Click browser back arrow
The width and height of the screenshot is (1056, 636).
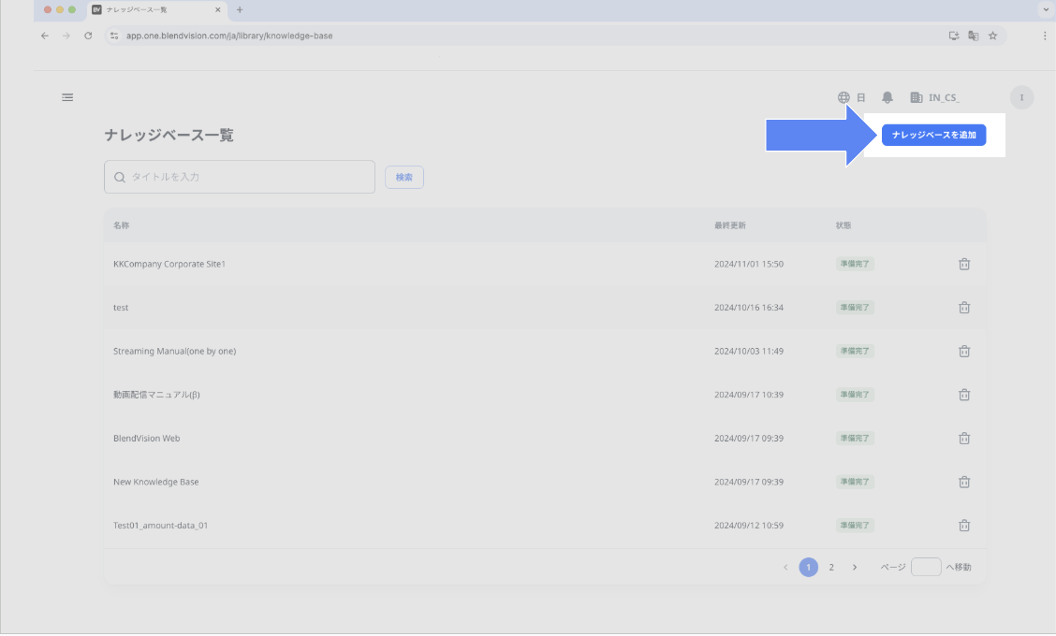(44, 36)
